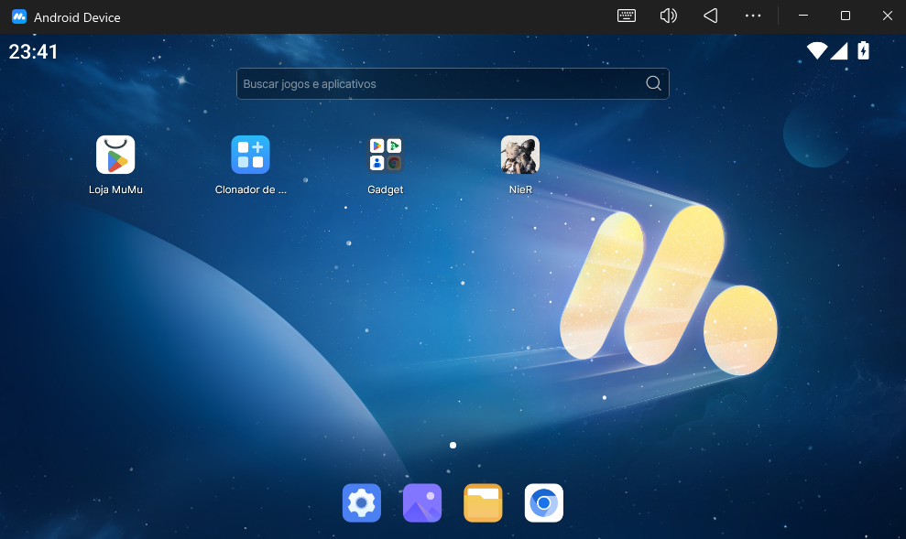Click the "Loja MuMu" label
906x539 pixels.
point(115,189)
